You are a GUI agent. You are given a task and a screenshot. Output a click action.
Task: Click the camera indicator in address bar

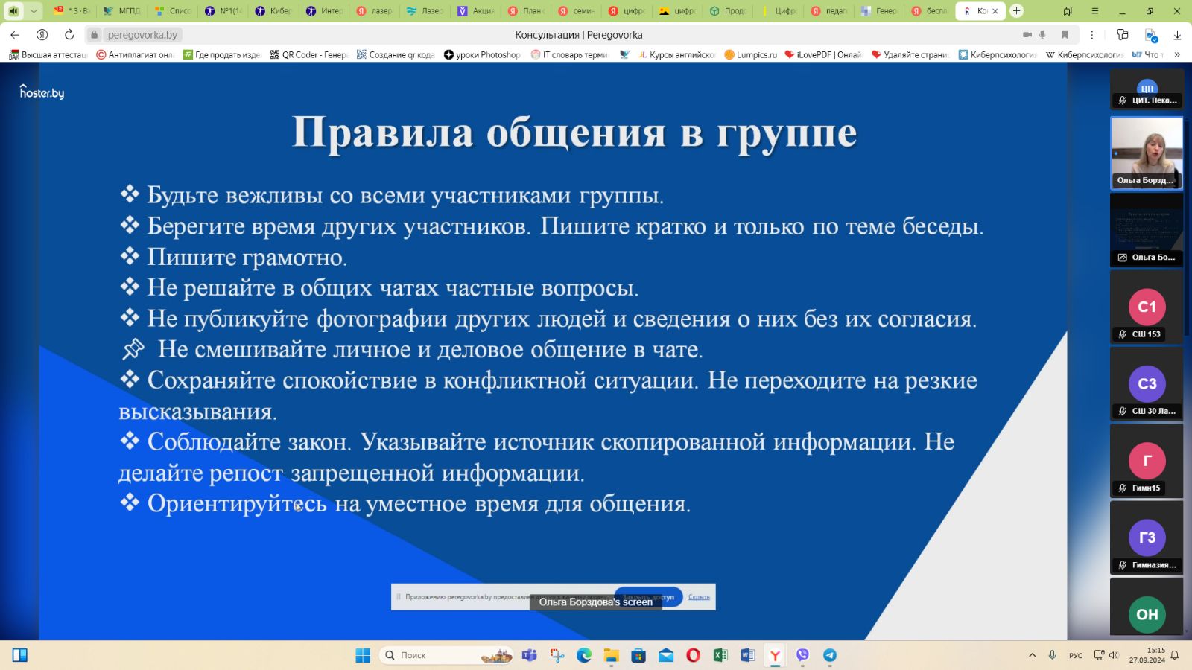(1027, 35)
